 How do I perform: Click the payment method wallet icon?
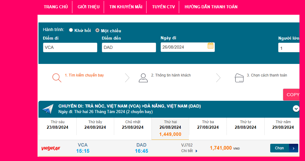pyautogui.click(x=239, y=78)
